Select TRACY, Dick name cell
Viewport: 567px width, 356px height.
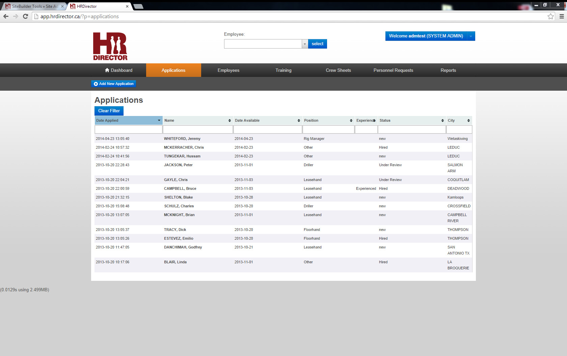[175, 230]
